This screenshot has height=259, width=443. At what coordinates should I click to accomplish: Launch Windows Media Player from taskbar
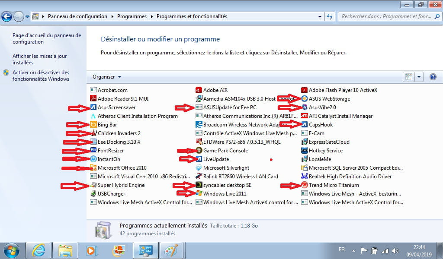92,250
